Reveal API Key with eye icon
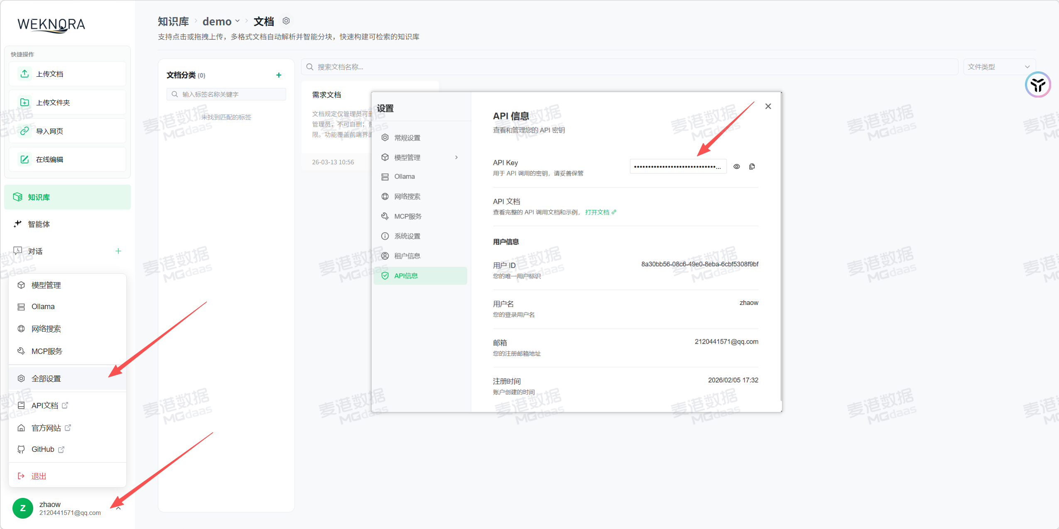This screenshot has width=1059, height=529. coord(736,166)
